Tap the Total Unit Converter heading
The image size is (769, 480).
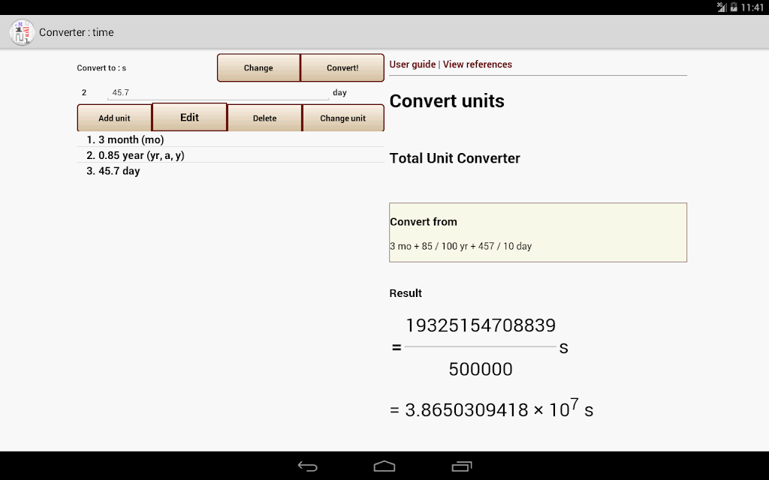coord(454,158)
